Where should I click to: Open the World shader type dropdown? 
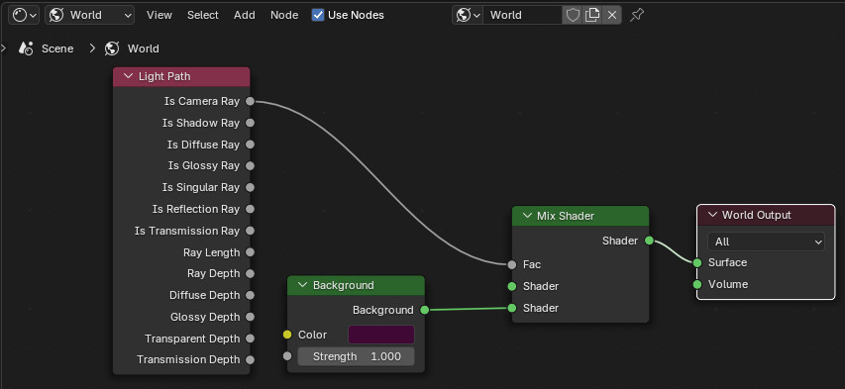point(90,15)
